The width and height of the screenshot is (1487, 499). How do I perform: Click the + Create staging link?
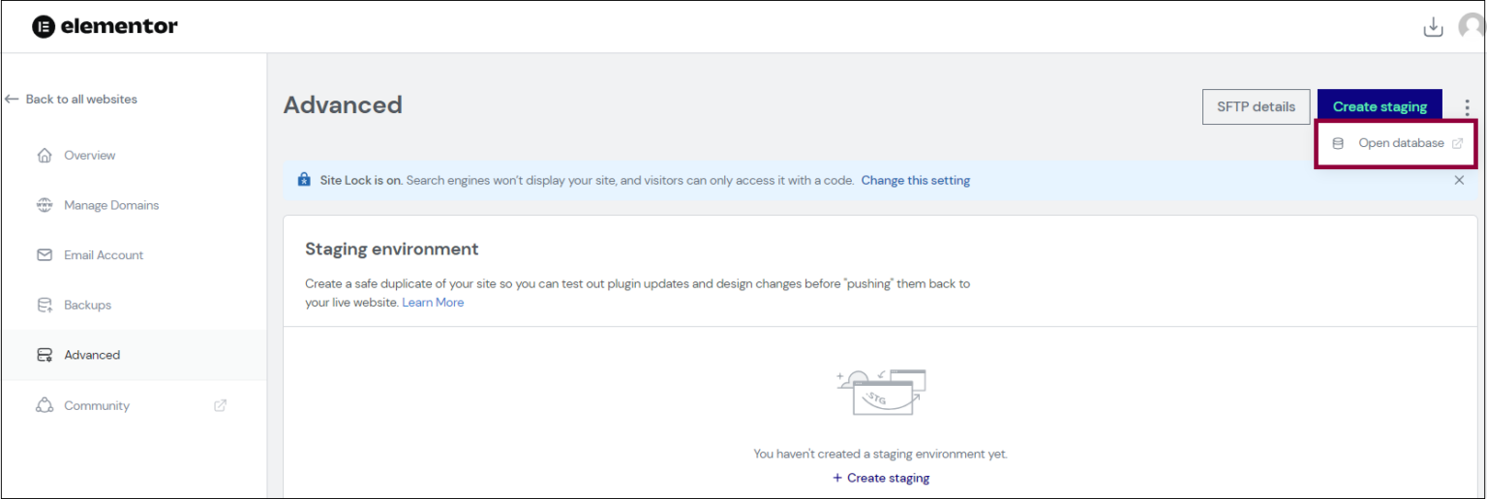pos(881,478)
